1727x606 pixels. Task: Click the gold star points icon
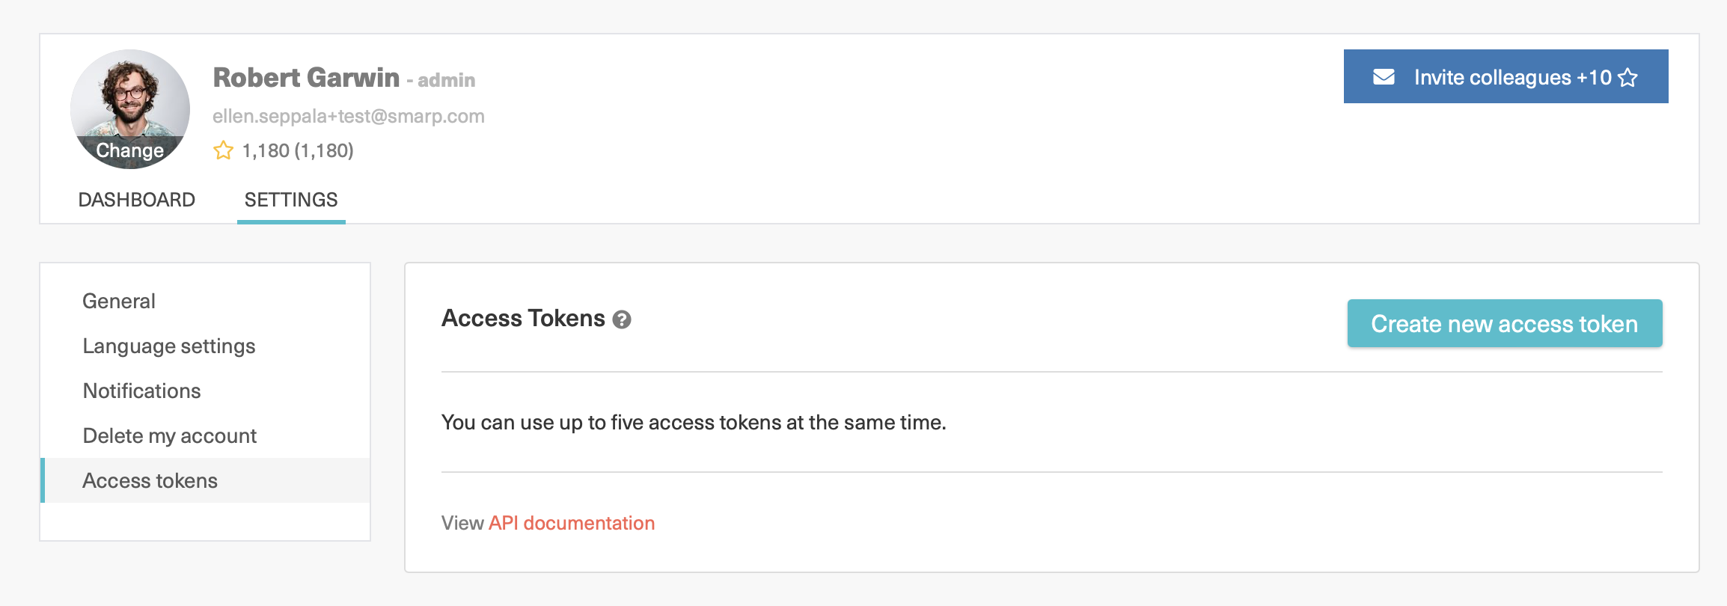point(223,150)
